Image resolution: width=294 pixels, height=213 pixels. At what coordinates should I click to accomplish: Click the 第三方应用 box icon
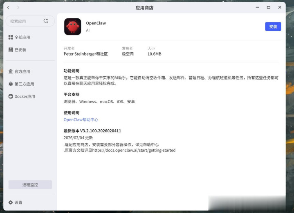(x=11, y=84)
